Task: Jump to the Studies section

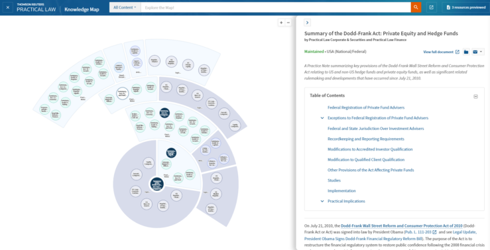Action: (334, 180)
